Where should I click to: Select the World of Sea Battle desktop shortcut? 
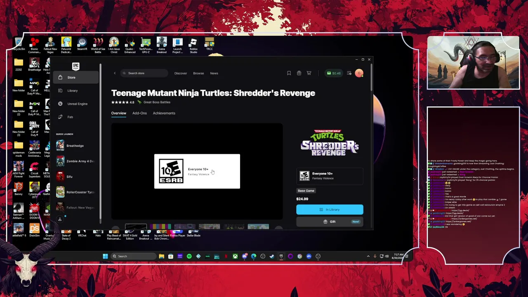coord(98,45)
